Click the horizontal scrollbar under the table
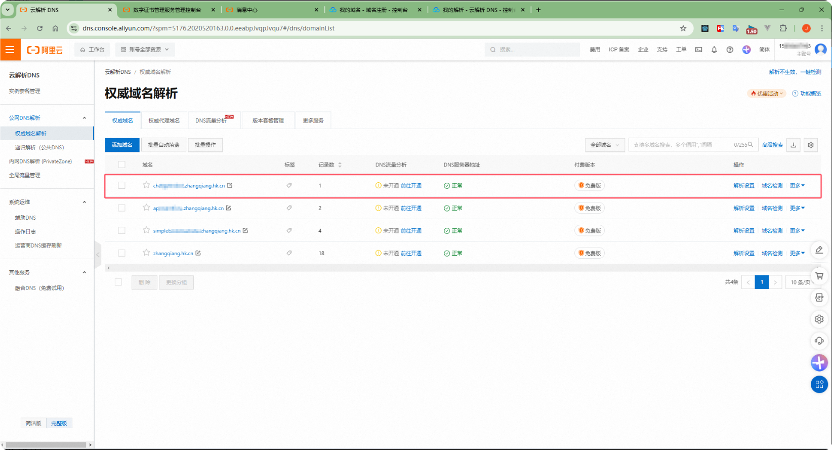The height and width of the screenshot is (450, 832). pos(462,268)
